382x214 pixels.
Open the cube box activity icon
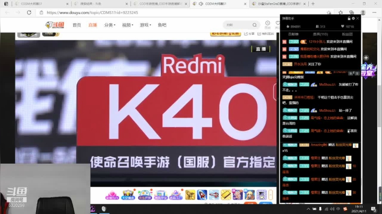[161, 195]
